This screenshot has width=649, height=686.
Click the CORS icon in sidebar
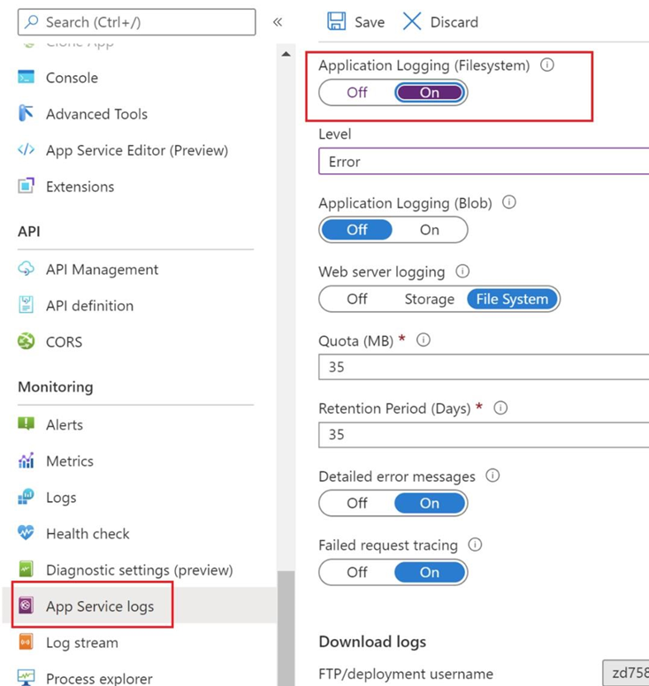pos(27,342)
